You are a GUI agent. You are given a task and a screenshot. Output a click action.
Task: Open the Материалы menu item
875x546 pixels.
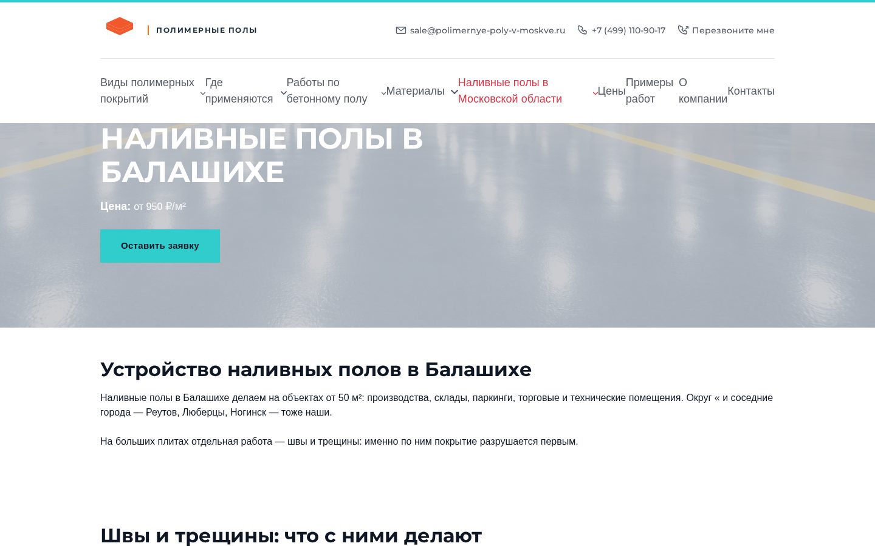[415, 91]
